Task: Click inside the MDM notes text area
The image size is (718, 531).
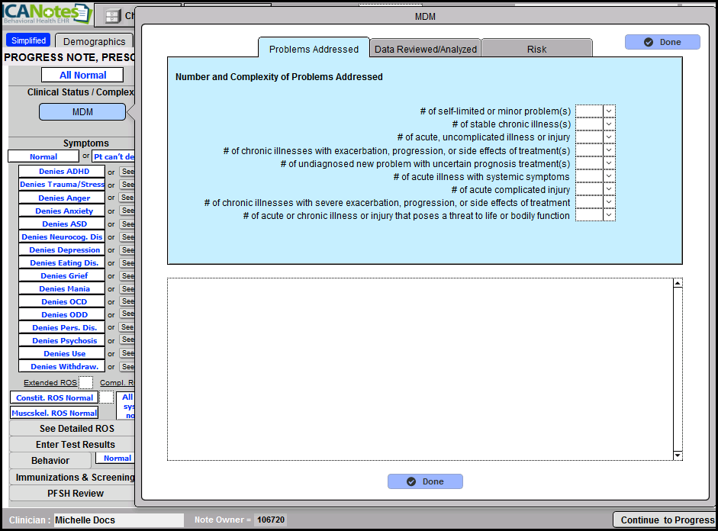Action: point(420,369)
